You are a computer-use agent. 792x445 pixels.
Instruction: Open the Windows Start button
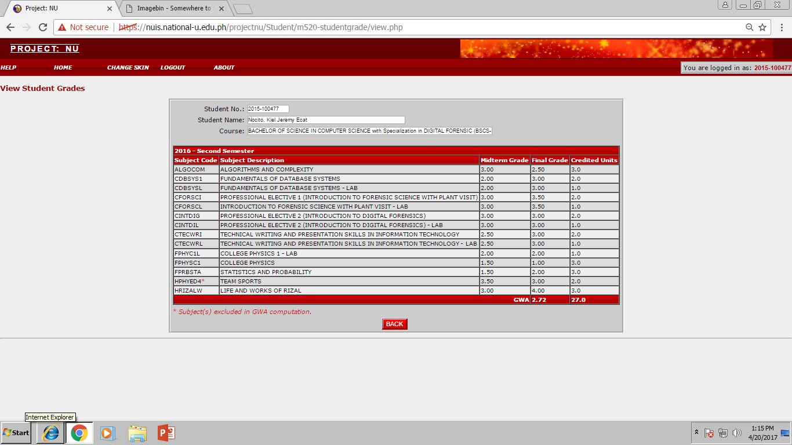click(x=16, y=432)
